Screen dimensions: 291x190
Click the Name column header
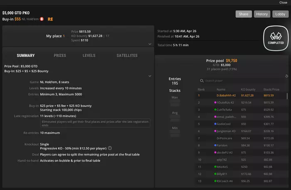point(221,90)
